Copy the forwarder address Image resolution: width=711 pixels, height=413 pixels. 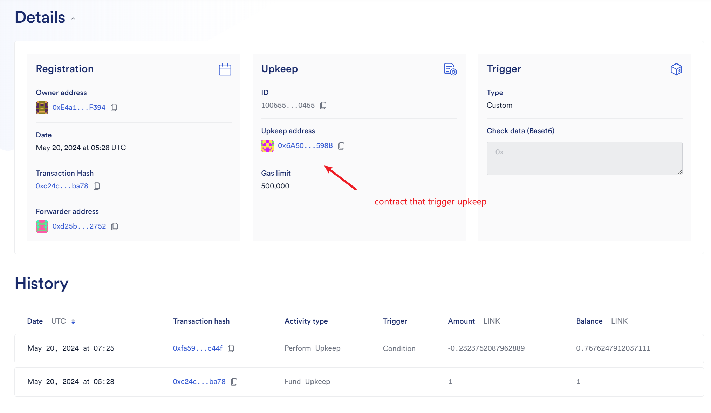(115, 226)
